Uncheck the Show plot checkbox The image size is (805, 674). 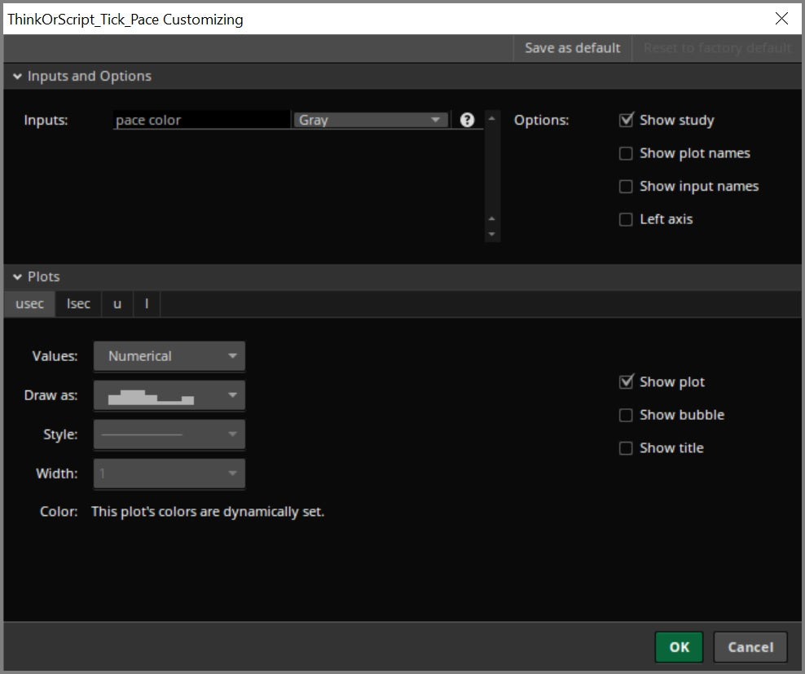(x=626, y=381)
